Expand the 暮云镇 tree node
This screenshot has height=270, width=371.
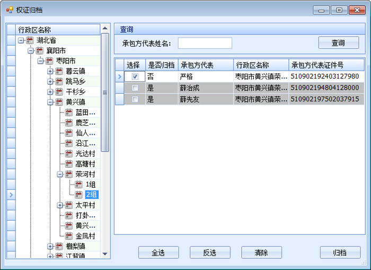pos(50,71)
